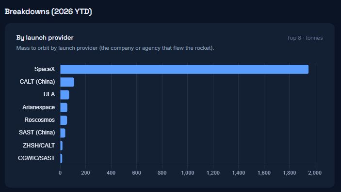Click the Arianespace bar
This screenshot has height=192, width=341.
(x=64, y=107)
